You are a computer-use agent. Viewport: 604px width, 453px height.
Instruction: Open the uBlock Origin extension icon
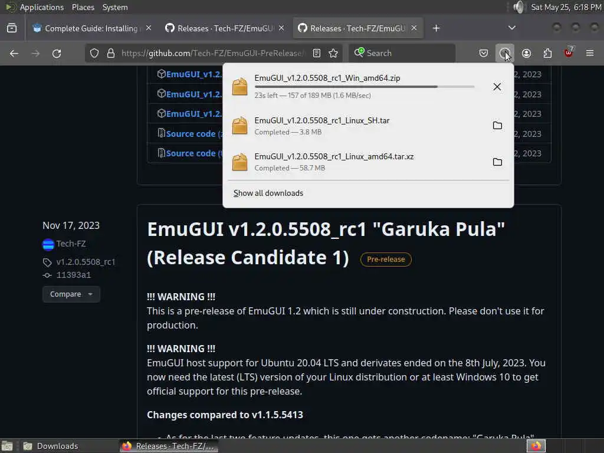pyautogui.click(x=569, y=52)
